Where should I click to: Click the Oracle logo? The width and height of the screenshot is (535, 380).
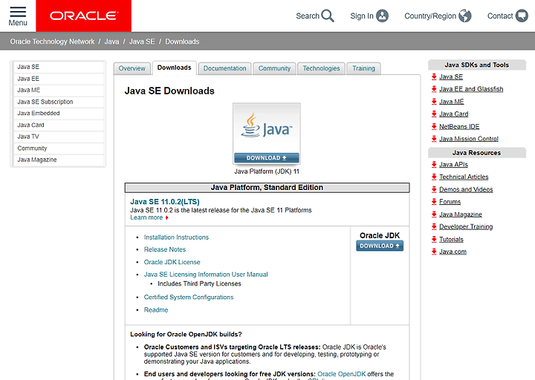83,16
